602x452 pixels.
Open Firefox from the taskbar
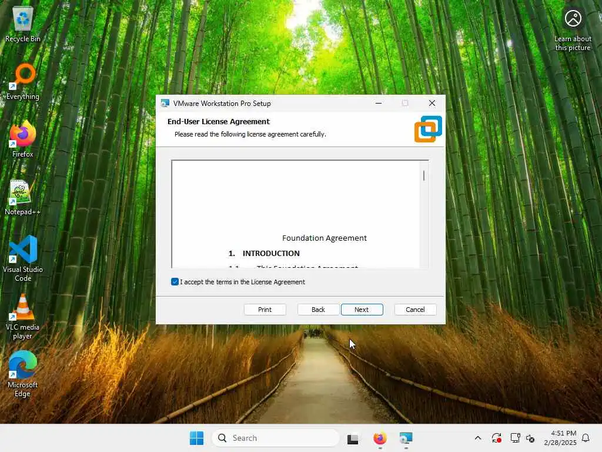coord(380,438)
